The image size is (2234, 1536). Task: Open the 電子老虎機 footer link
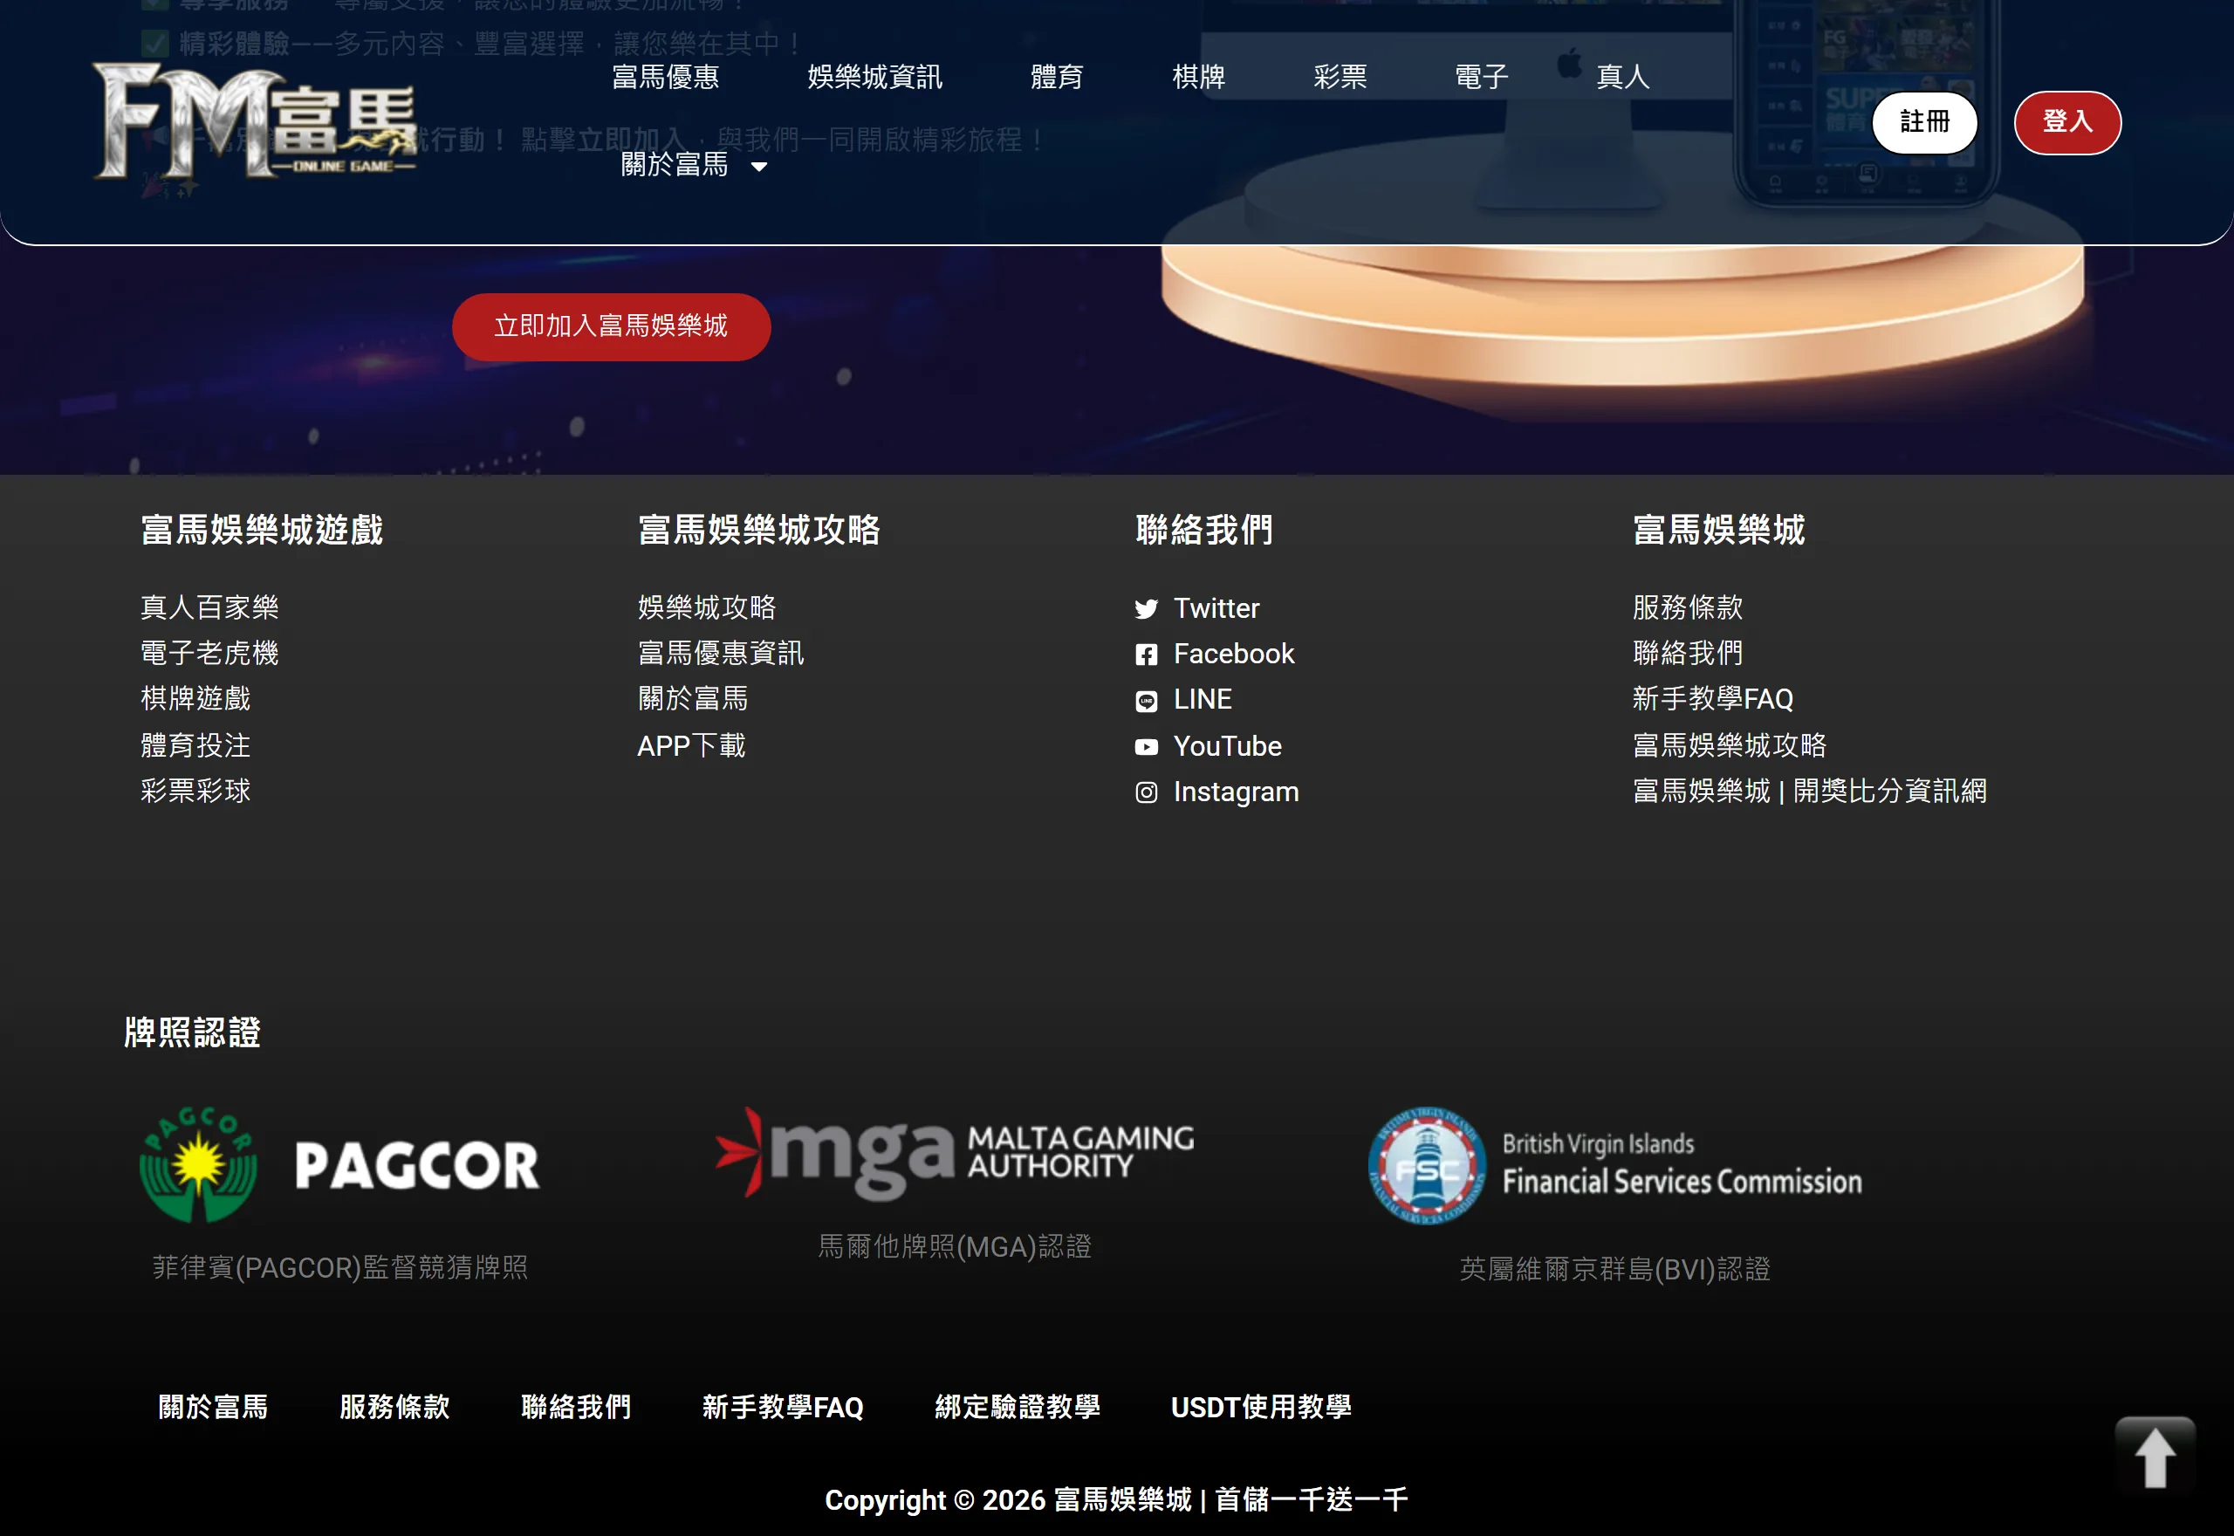pos(209,654)
